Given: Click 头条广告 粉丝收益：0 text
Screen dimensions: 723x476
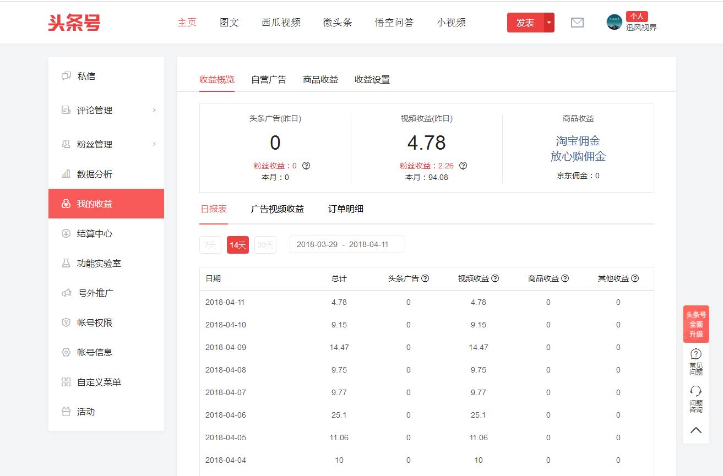Looking at the screenshot, I should click(x=275, y=166).
